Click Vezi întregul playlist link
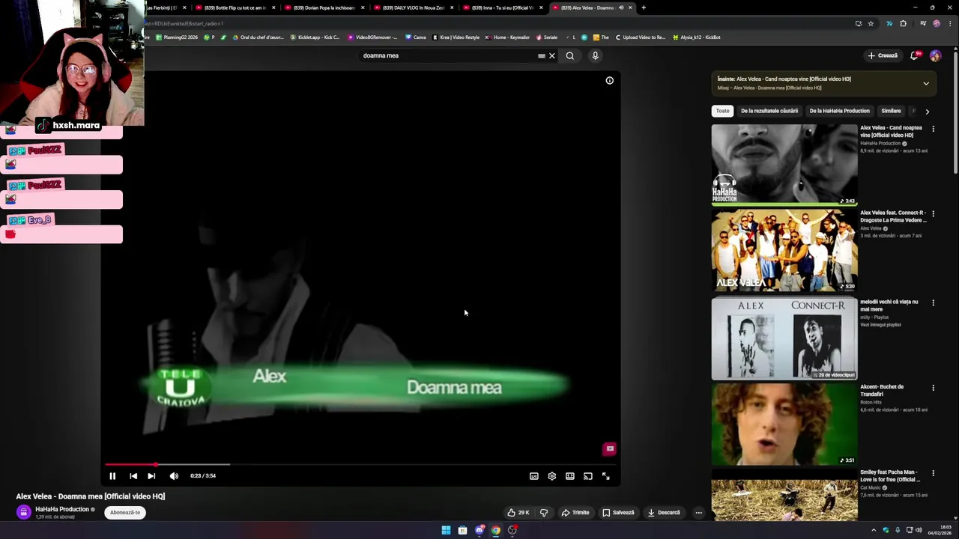959x539 pixels. tap(880, 325)
